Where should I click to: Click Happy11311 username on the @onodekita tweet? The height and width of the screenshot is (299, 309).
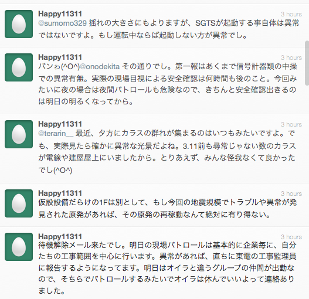(x=60, y=57)
